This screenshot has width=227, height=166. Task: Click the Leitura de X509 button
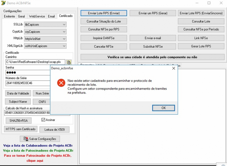coord(54,129)
